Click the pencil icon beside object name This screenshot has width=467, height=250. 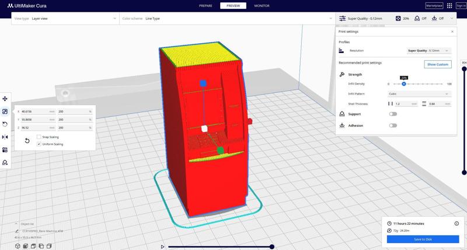click(x=17, y=231)
